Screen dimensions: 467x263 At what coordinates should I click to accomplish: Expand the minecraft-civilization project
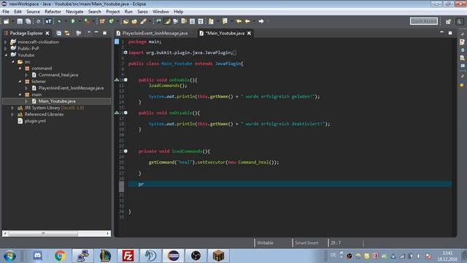[x=6, y=42]
